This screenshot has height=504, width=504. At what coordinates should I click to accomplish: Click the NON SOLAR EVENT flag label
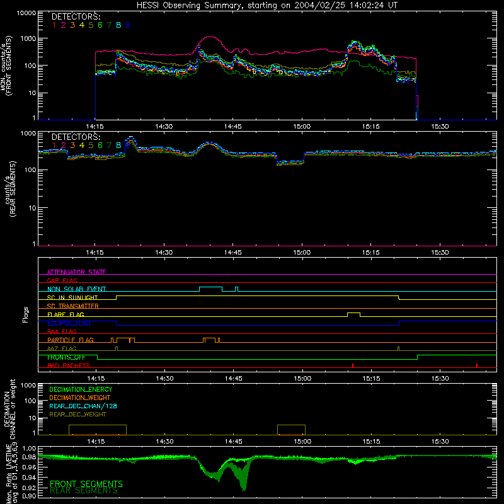click(x=76, y=289)
